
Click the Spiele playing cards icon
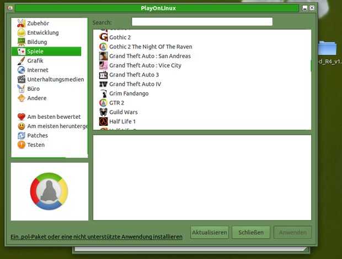tap(21, 51)
